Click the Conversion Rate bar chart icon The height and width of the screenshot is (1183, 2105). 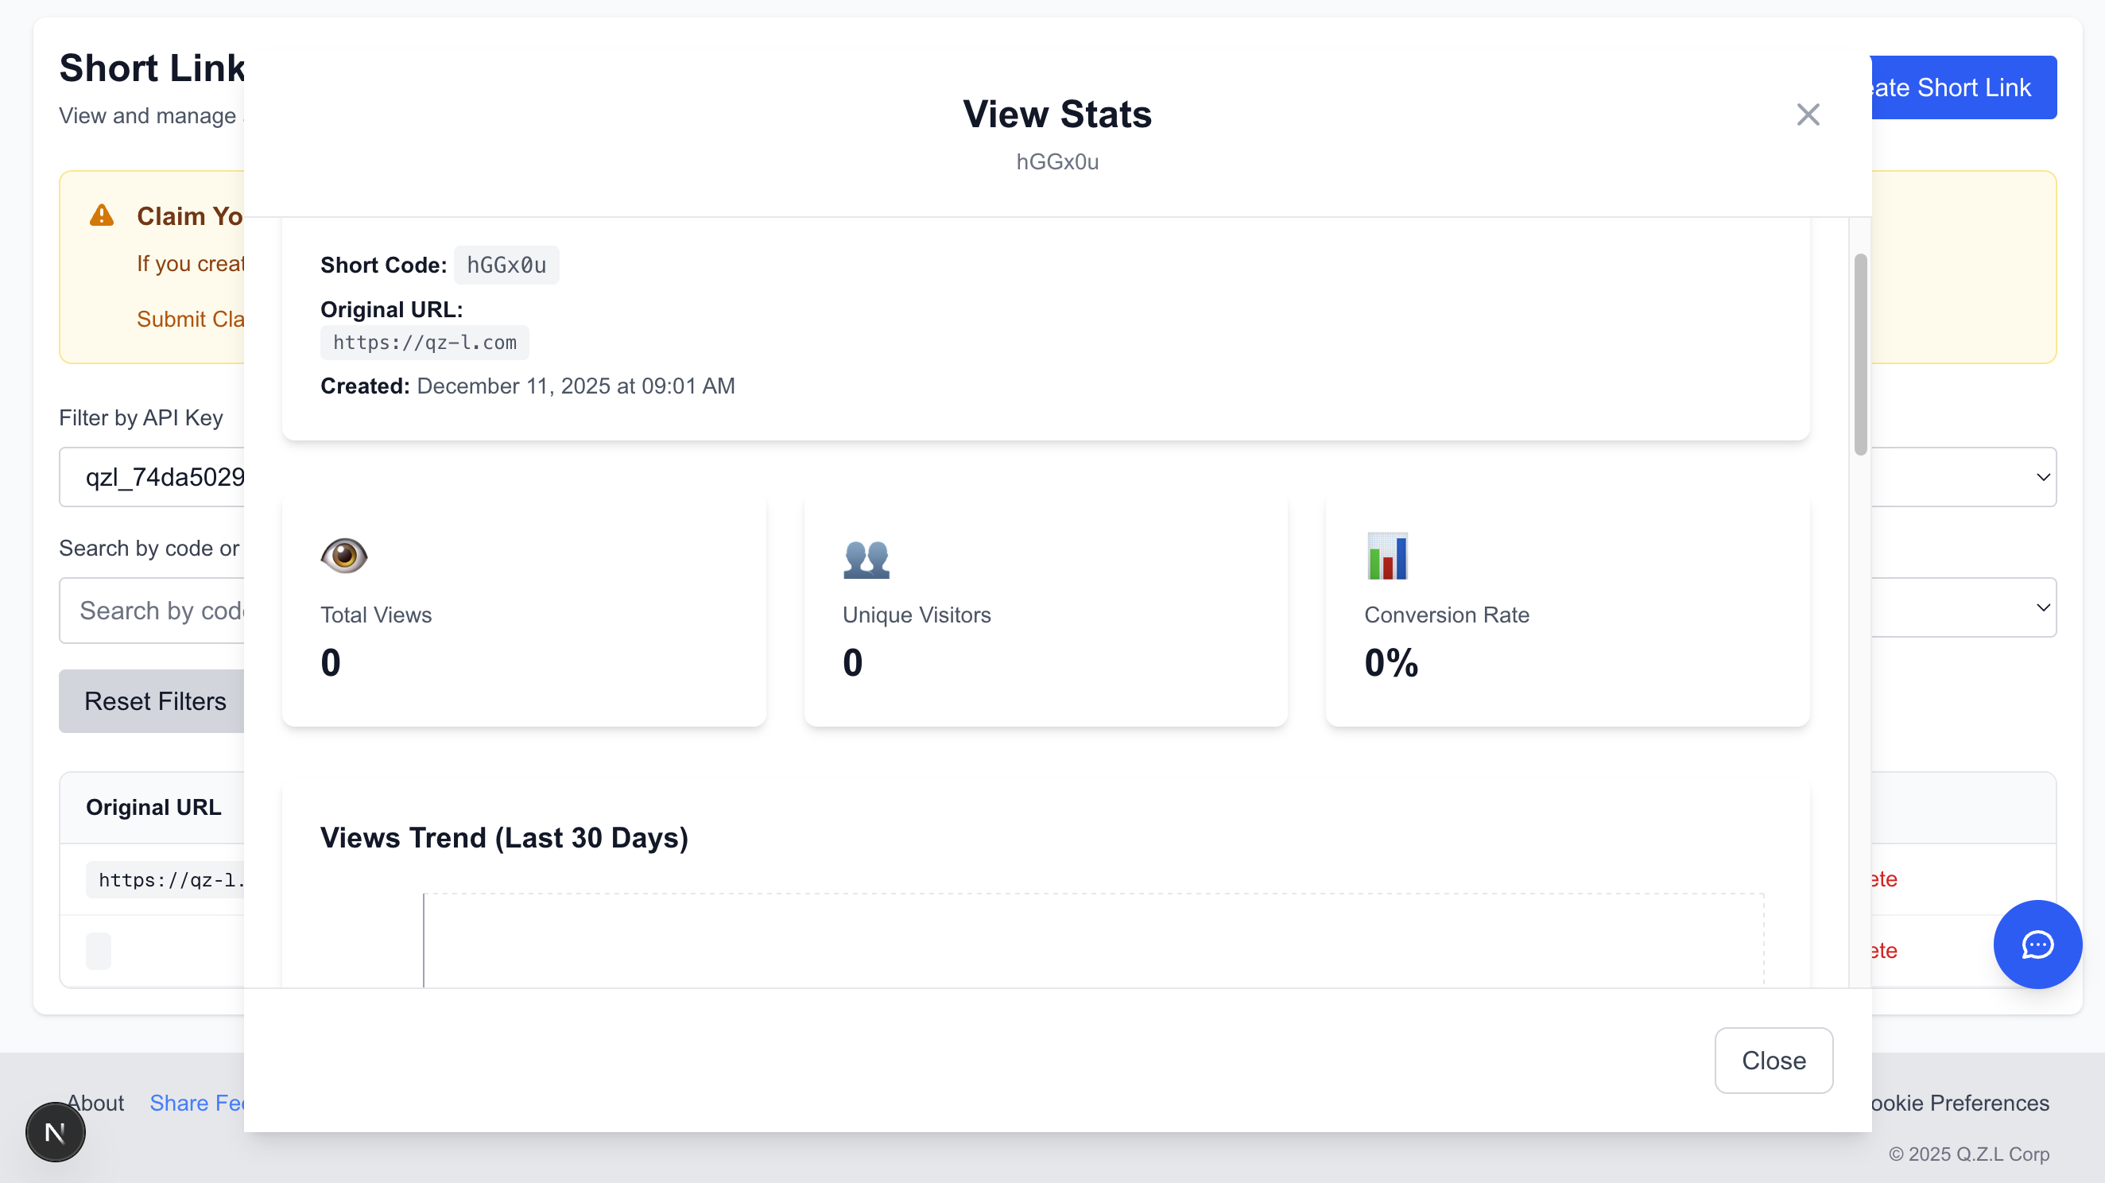pos(1387,557)
